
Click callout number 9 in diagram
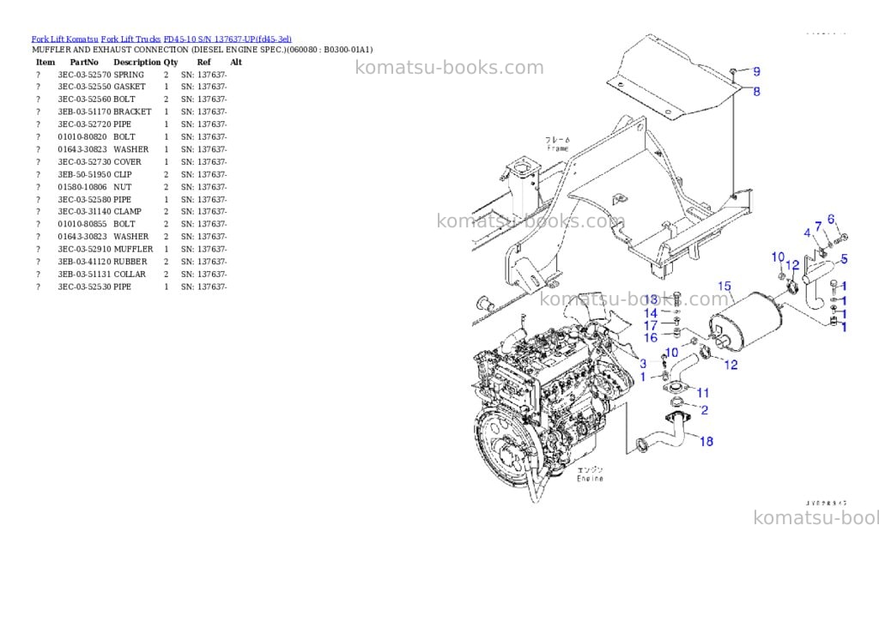click(757, 72)
